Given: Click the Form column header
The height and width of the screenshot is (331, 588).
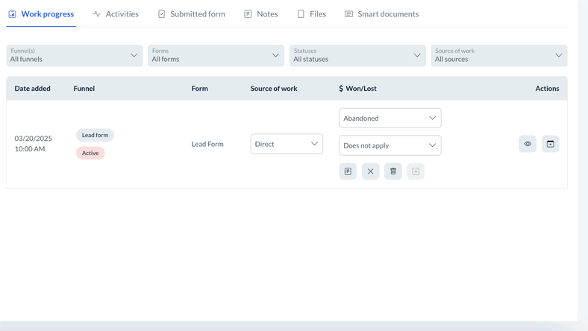Looking at the screenshot, I should [x=199, y=89].
